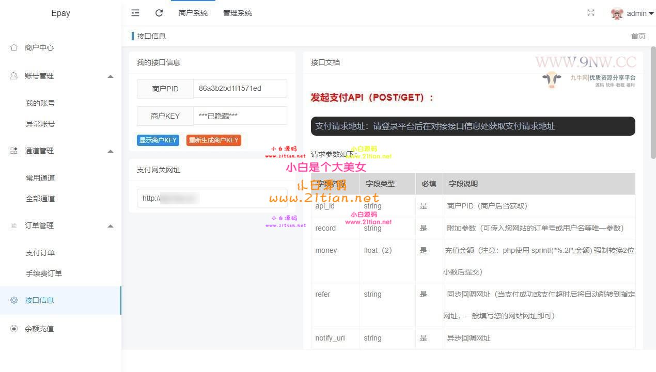Collapse the 订单管理 submenu arrow
Viewport: 656px width, 372px height.
pos(110,226)
